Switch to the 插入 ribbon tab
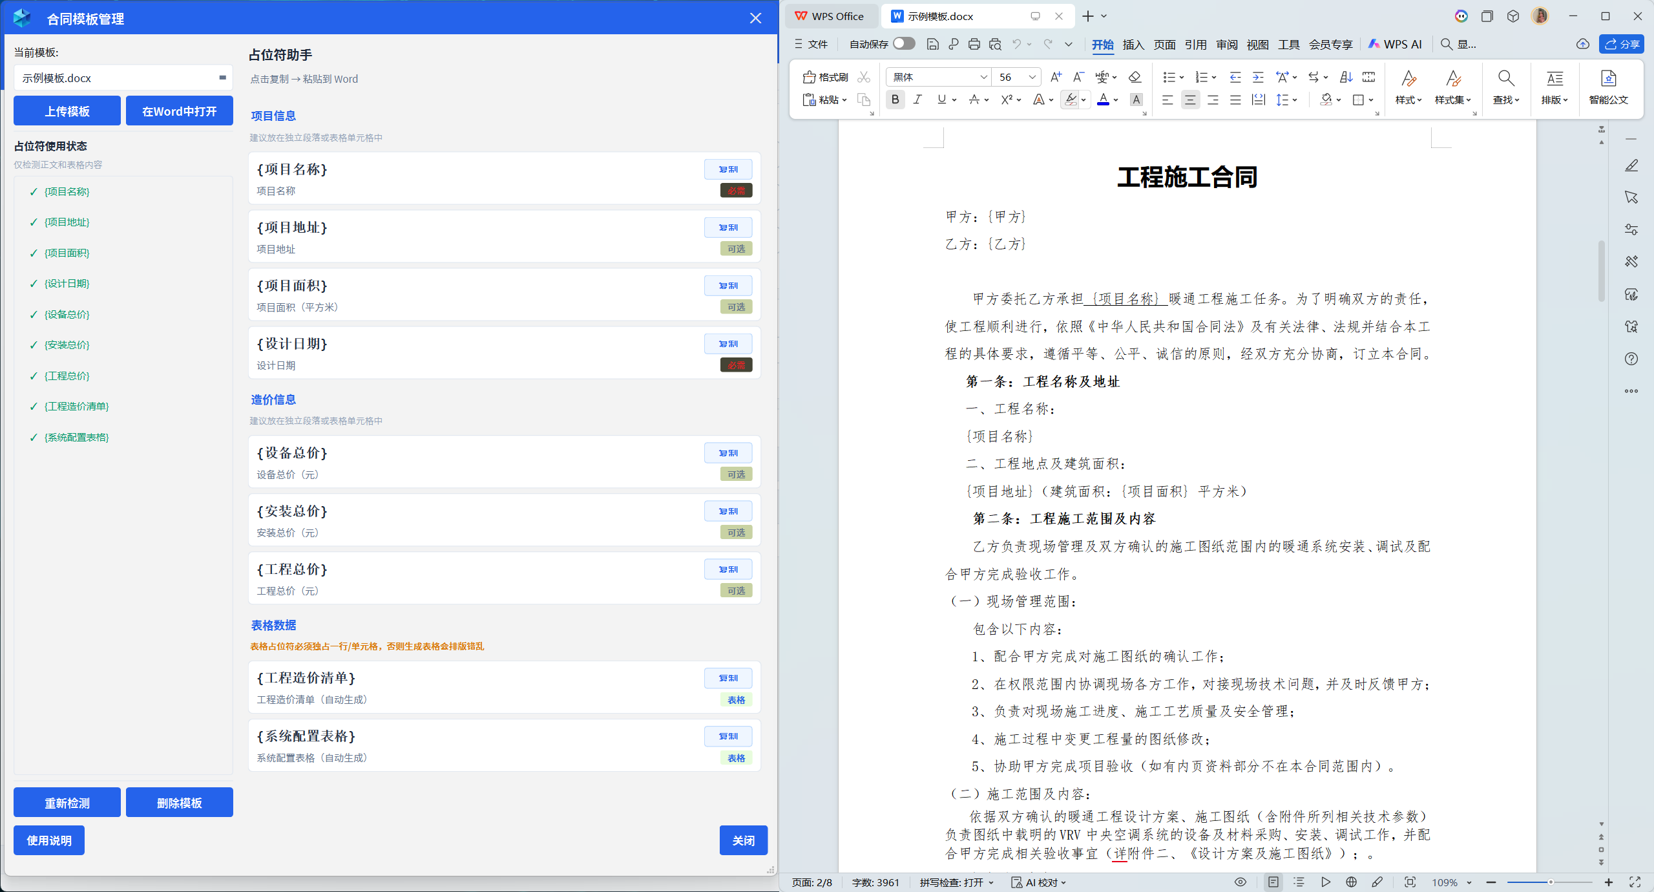 pos(1133,45)
